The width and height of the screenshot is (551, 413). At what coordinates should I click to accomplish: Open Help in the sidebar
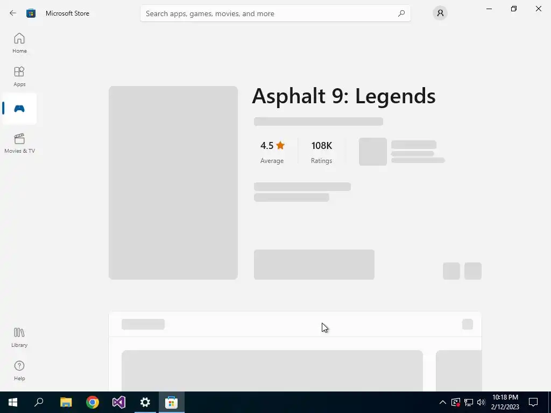click(19, 371)
